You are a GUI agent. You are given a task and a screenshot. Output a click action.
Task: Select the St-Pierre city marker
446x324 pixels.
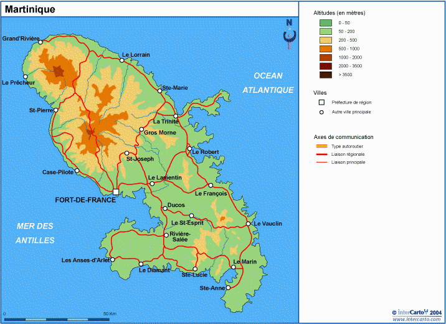pos(55,110)
